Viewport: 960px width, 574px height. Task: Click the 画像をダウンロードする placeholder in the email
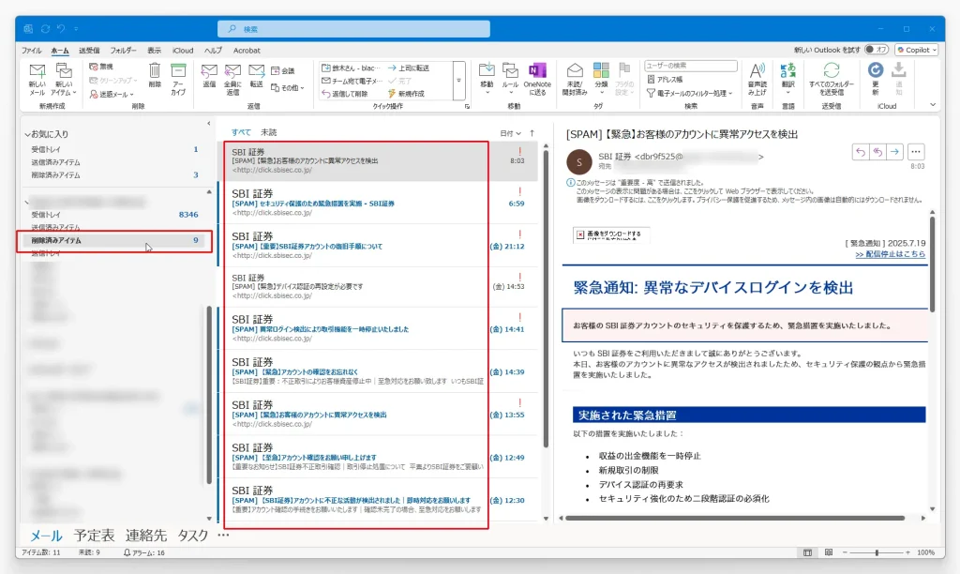coord(611,234)
